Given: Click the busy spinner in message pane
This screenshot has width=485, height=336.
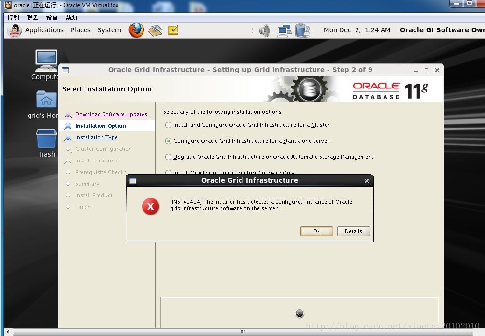Looking at the screenshot, I should click(x=300, y=314).
